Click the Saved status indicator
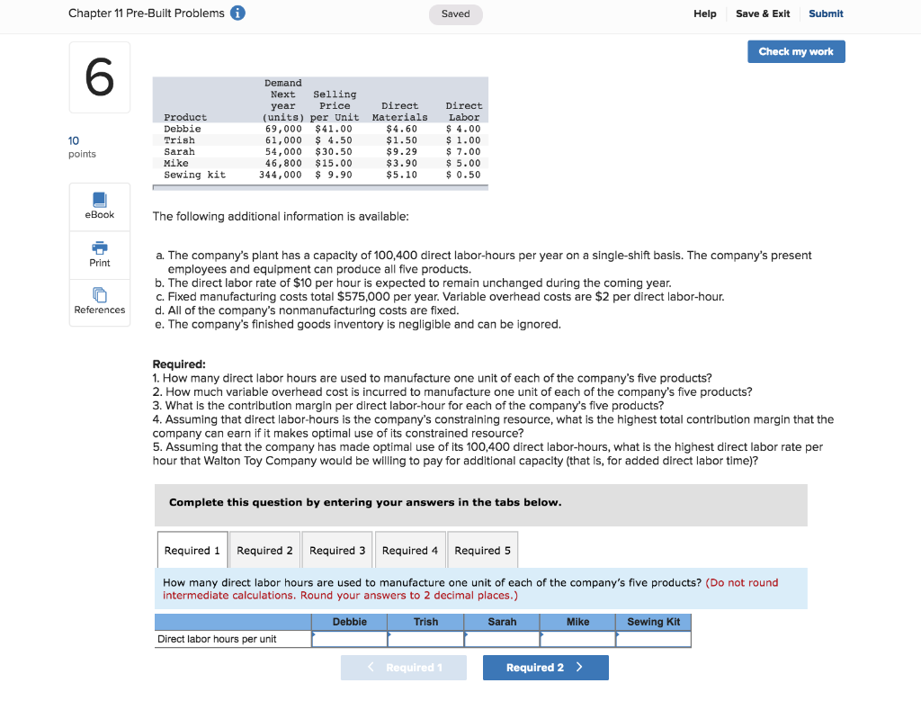The image size is (921, 701). coord(455,15)
